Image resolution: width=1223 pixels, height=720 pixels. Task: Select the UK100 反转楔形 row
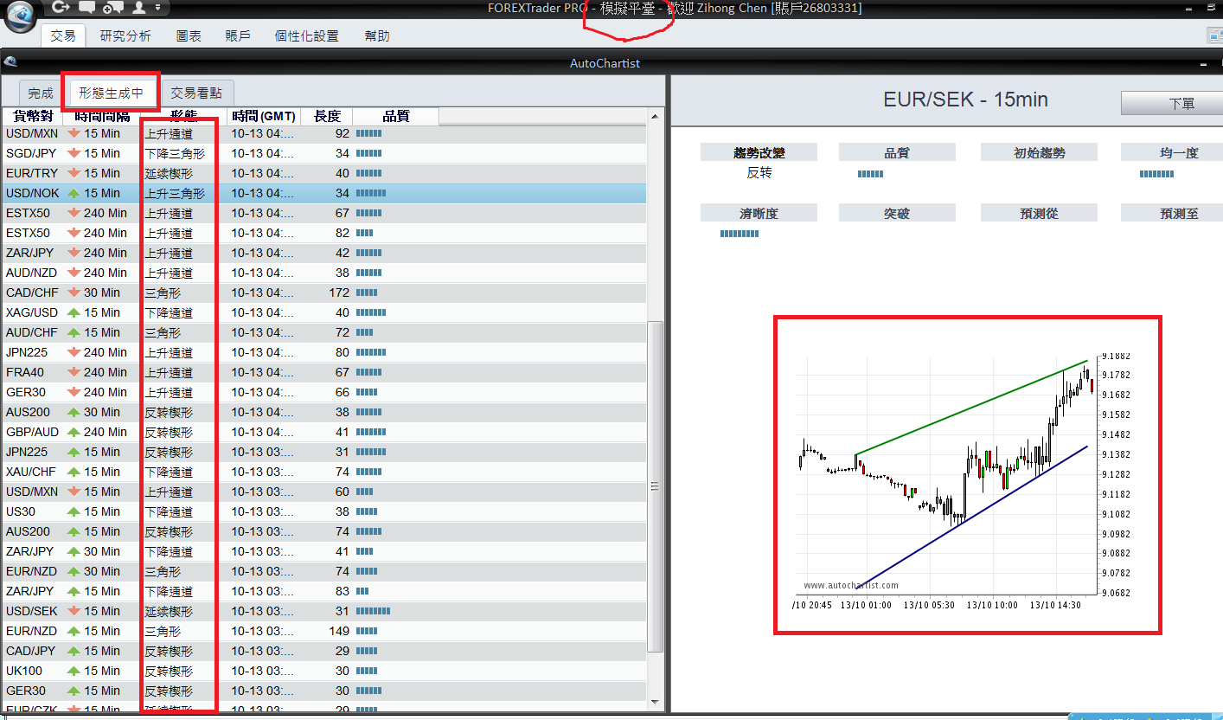click(324, 671)
